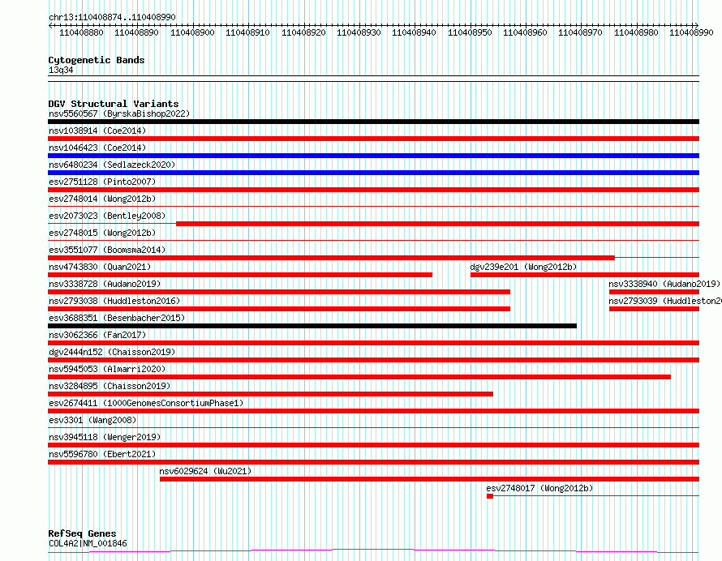Click nsv6480234 (Sedlazeck2020) label
This screenshot has height=561, width=722.
click(112, 165)
